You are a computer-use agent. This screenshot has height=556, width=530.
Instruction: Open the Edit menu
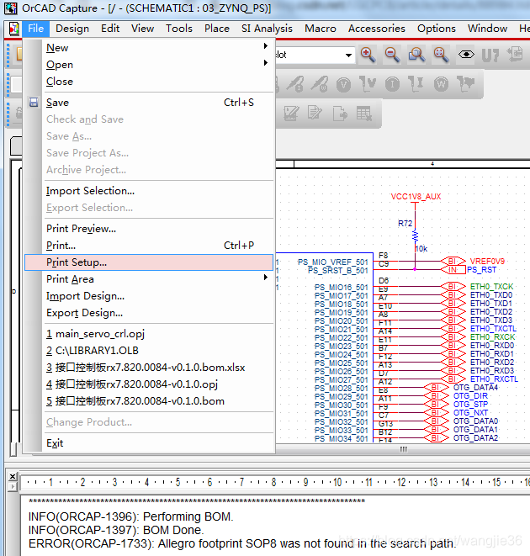point(110,29)
